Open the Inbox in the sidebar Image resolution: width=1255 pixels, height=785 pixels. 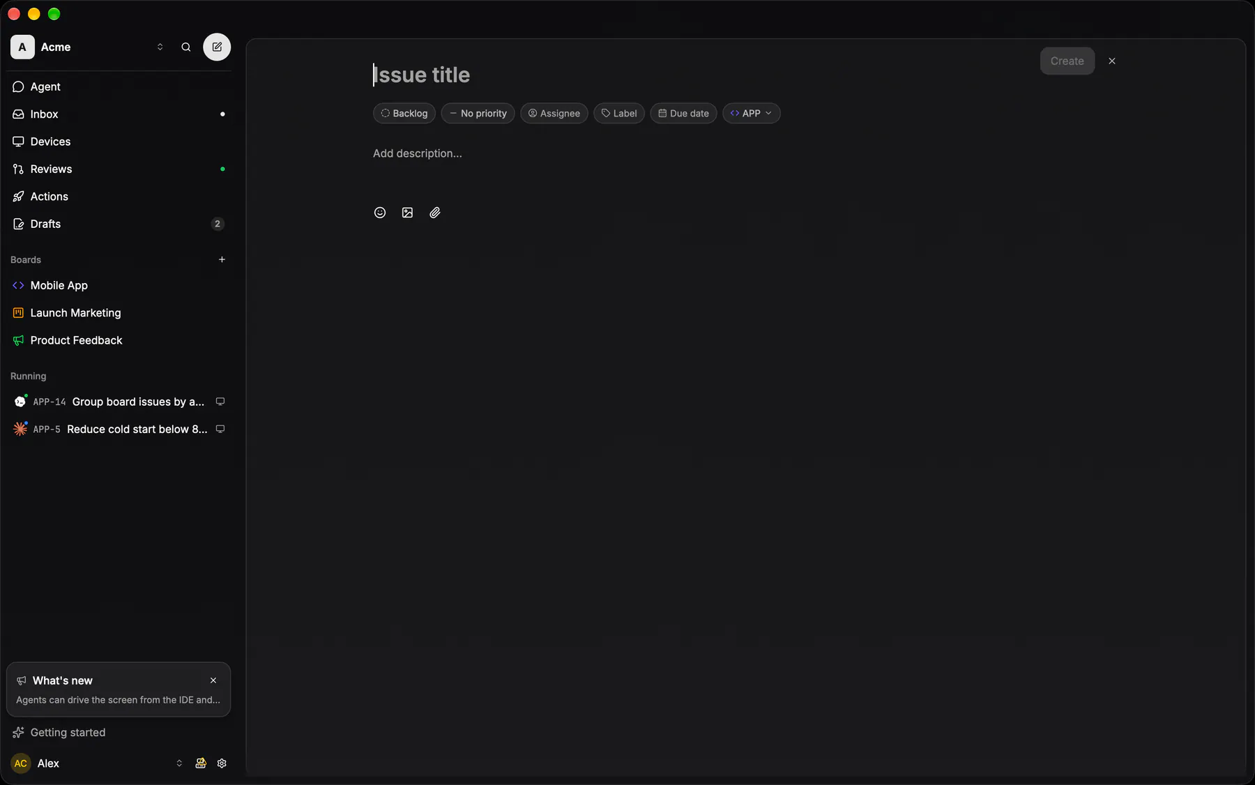pos(119,114)
